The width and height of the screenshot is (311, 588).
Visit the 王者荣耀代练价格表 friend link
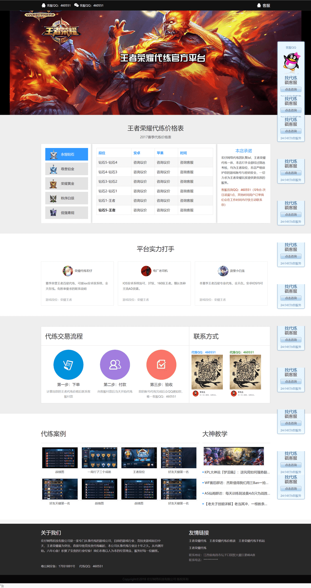point(223,541)
